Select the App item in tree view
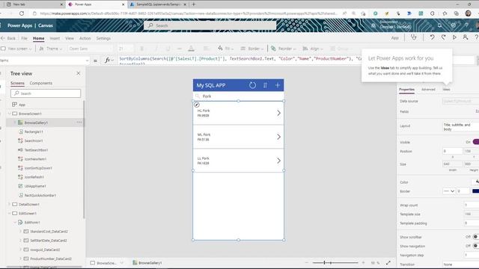Image resolution: width=479 pixels, height=269 pixels. (x=22, y=105)
